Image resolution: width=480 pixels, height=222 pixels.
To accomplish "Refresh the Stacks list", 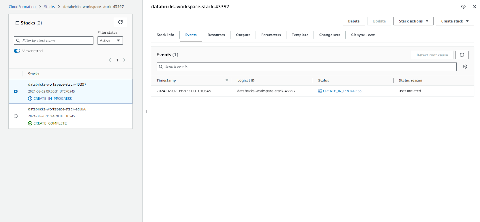I will pos(120,22).
